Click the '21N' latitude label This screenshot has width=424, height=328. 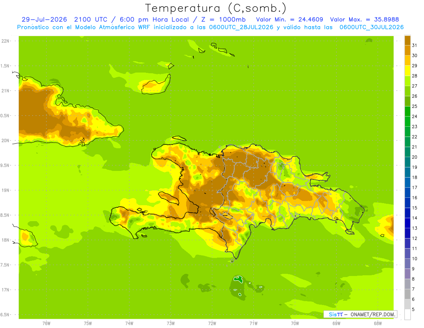pos(5,91)
